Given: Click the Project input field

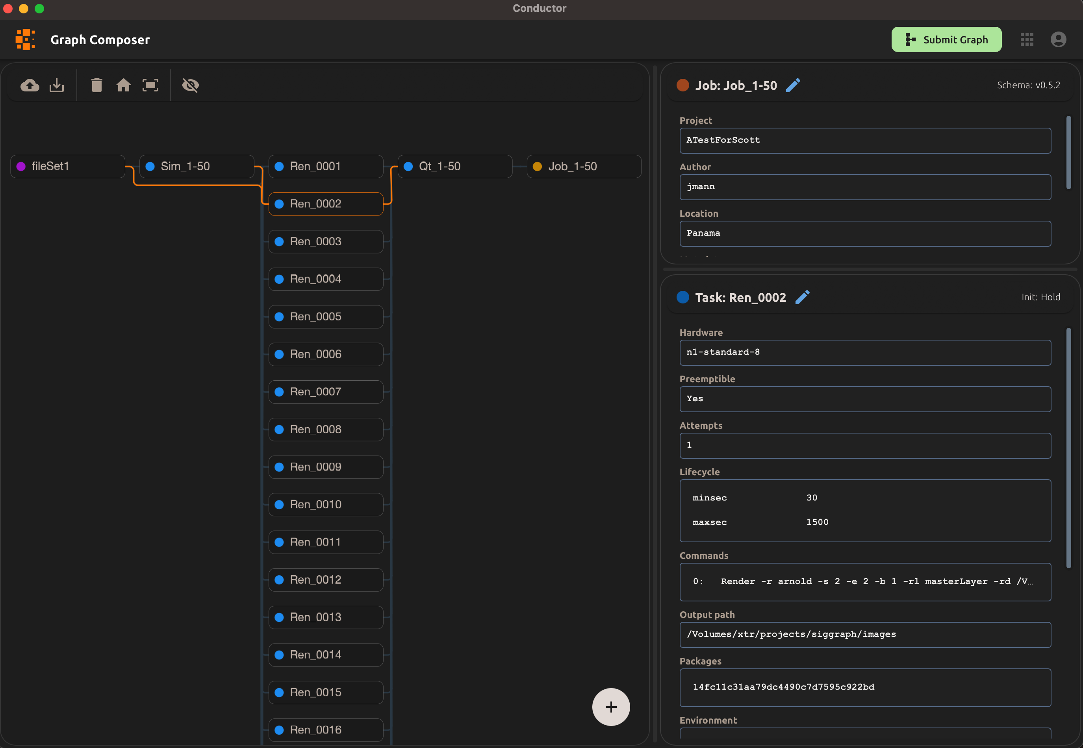Looking at the screenshot, I should click(x=865, y=141).
